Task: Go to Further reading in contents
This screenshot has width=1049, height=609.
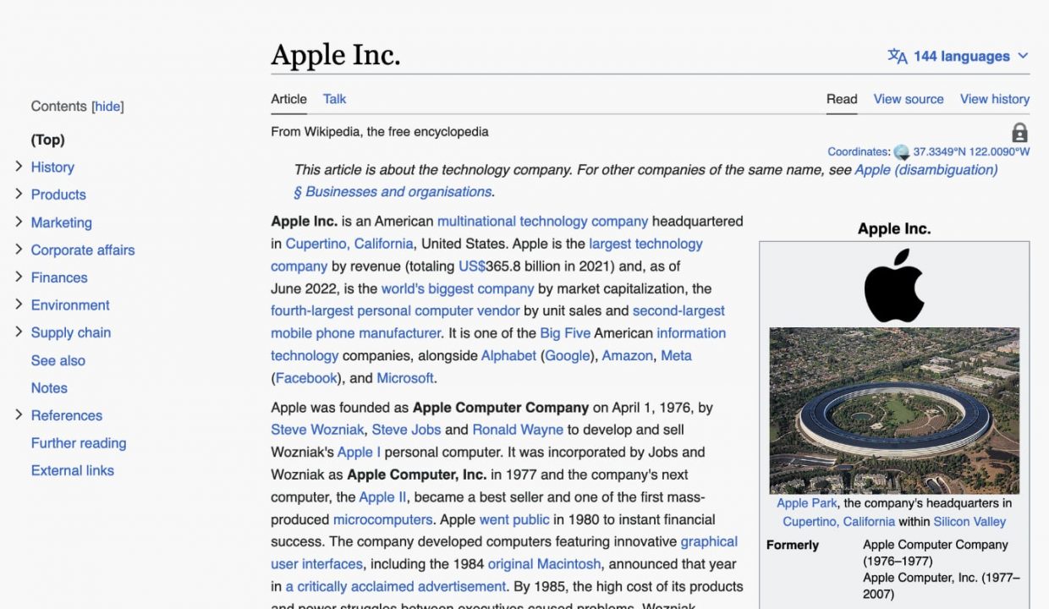Action: (79, 443)
